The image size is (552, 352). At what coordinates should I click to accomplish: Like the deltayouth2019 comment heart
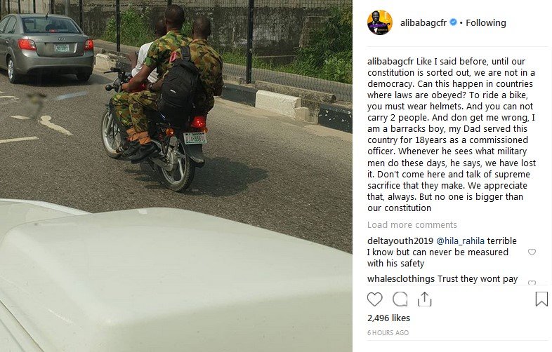click(x=532, y=252)
